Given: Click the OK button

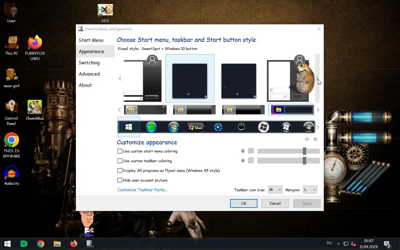Looking at the screenshot, I should click(x=244, y=203).
